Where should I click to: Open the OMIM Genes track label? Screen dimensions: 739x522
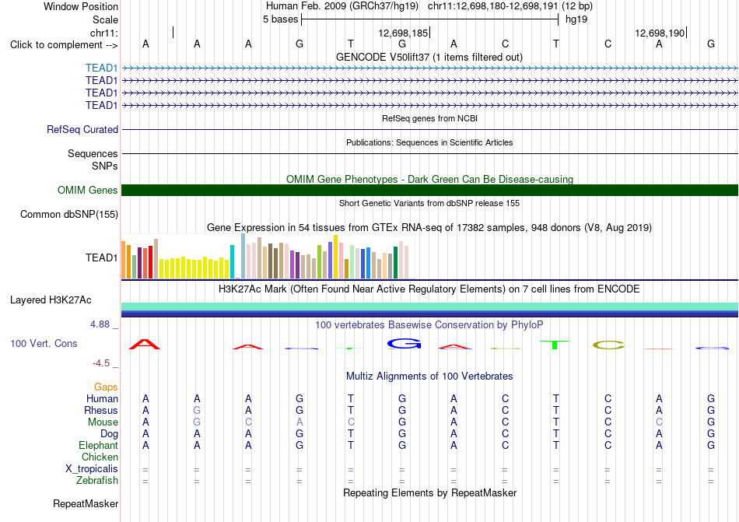tap(87, 190)
